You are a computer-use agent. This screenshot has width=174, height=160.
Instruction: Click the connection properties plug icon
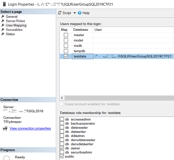[x=5, y=128]
